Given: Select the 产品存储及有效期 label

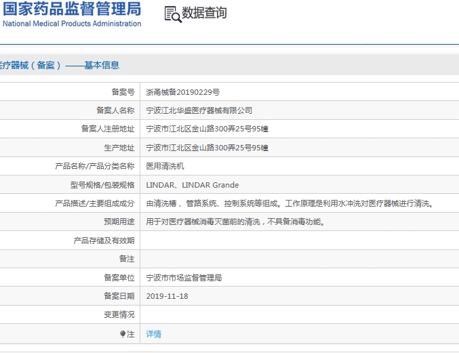Looking at the screenshot, I should [x=104, y=241].
